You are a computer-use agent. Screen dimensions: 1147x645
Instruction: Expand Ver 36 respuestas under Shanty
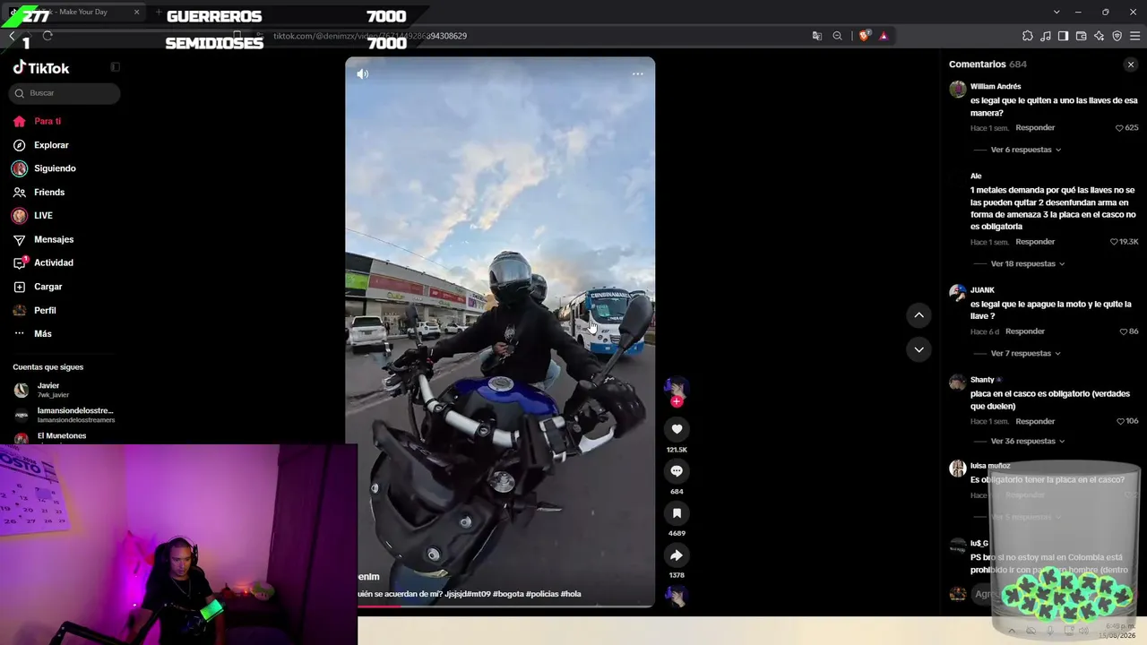(1028, 442)
